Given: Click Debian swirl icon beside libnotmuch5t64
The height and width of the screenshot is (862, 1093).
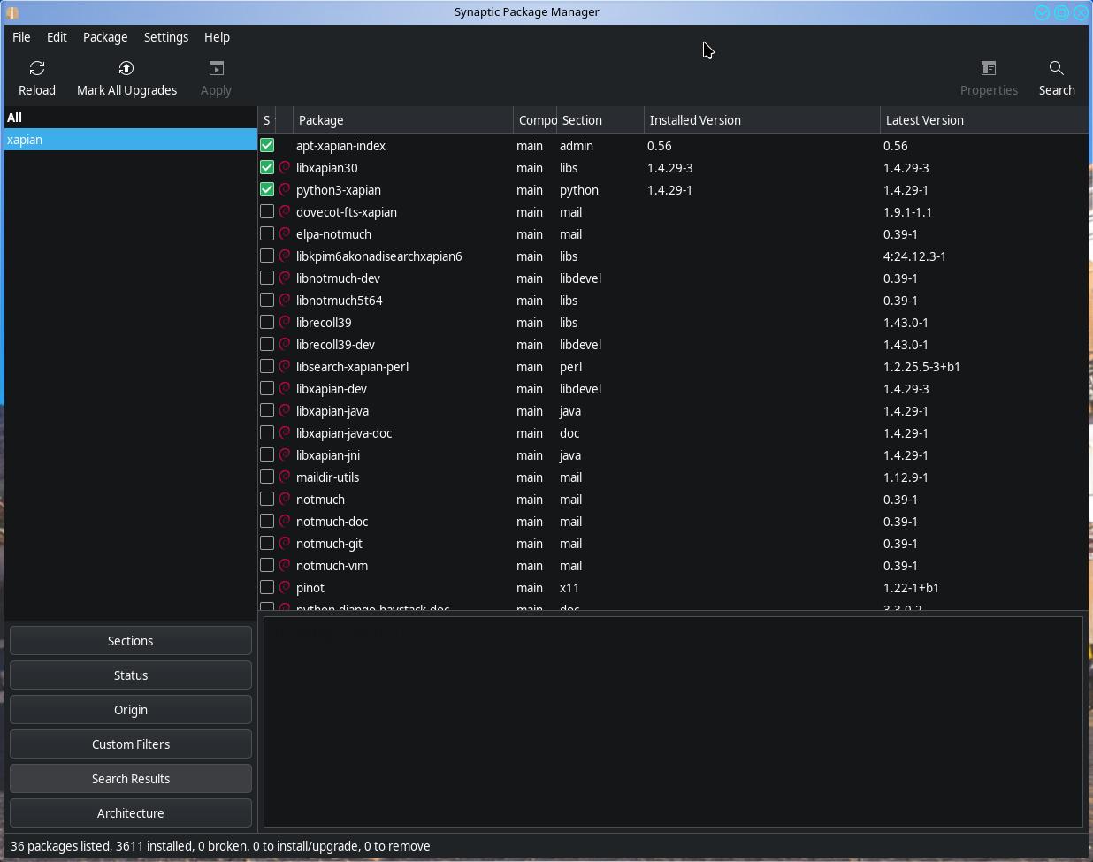Looking at the screenshot, I should coord(285,301).
